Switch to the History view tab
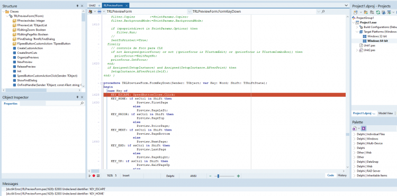The height and width of the screenshot is (196, 397). click(x=342, y=175)
